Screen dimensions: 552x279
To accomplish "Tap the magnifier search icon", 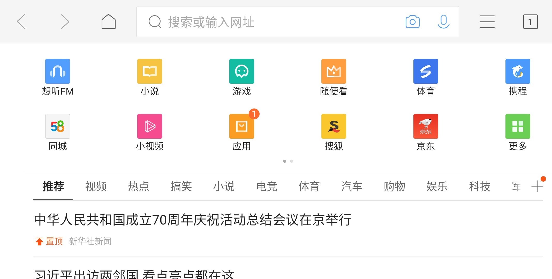I will point(155,22).
